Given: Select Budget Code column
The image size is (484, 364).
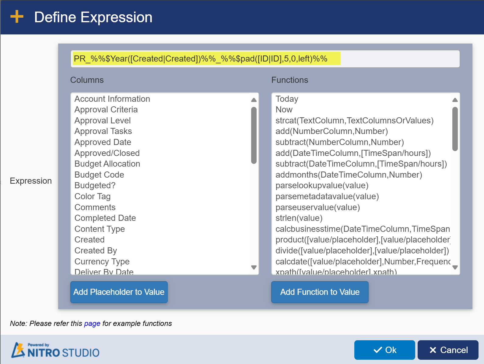Looking at the screenshot, I should tap(99, 175).
